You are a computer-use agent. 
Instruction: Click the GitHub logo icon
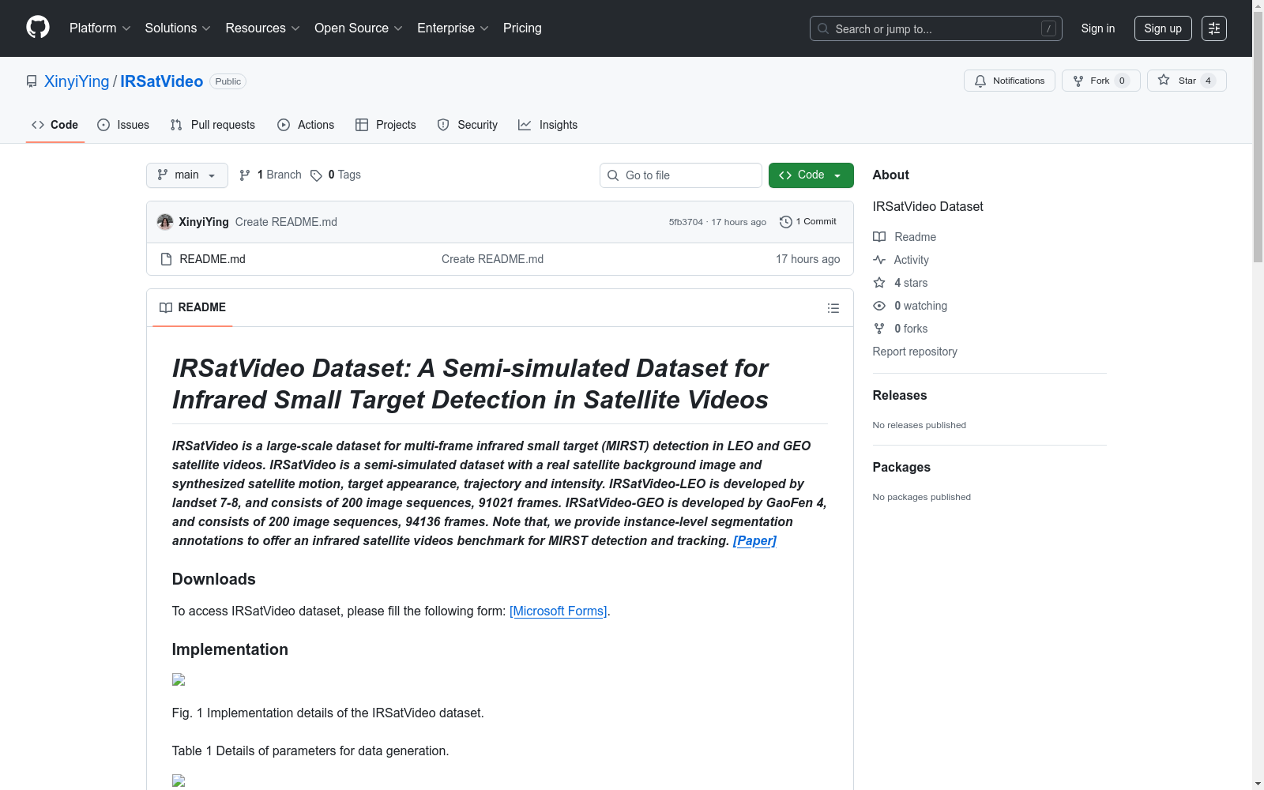coord(38,28)
